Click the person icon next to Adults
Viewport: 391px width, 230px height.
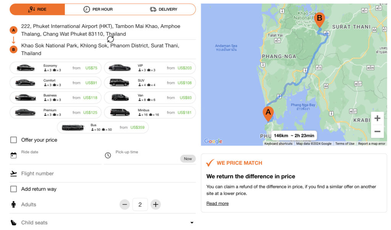(x=14, y=204)
